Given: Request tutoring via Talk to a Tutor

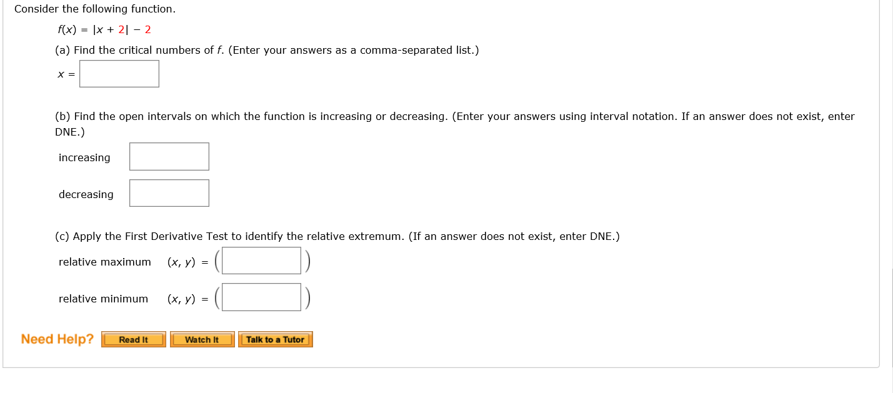Looking at the screenshot, I should click(x=275, y=339).
